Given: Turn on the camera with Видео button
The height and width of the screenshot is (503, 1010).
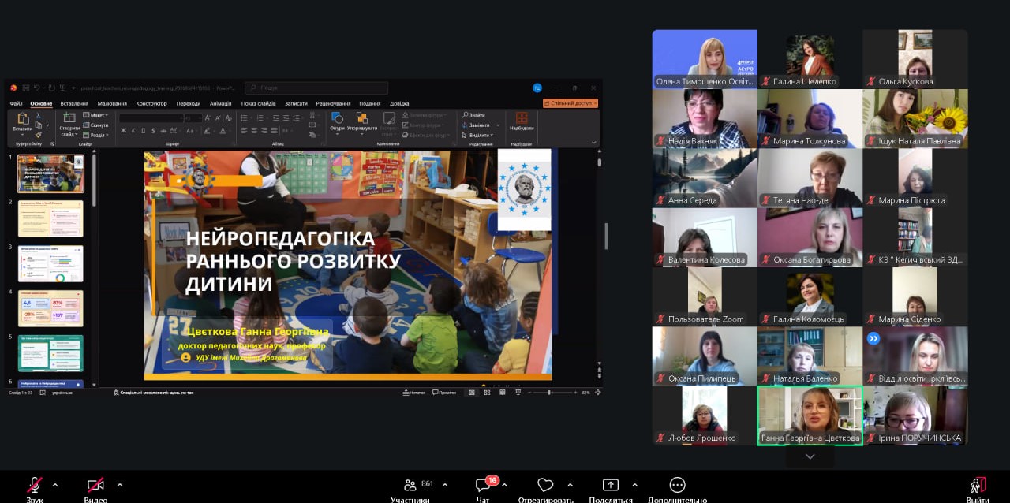Looking at the screenshot, I should pos(95,485).
